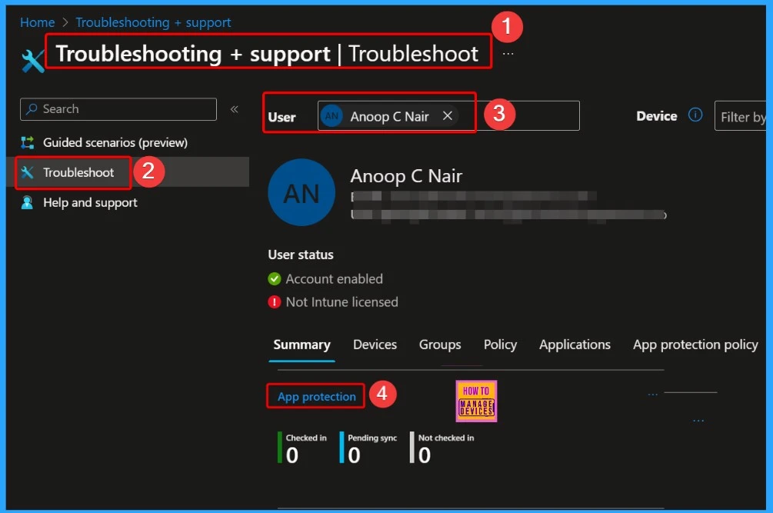The width and height of the screenshot is (773, 513).
Task: Collapse the sidebar with double chevron
Action: coord(235,109)
